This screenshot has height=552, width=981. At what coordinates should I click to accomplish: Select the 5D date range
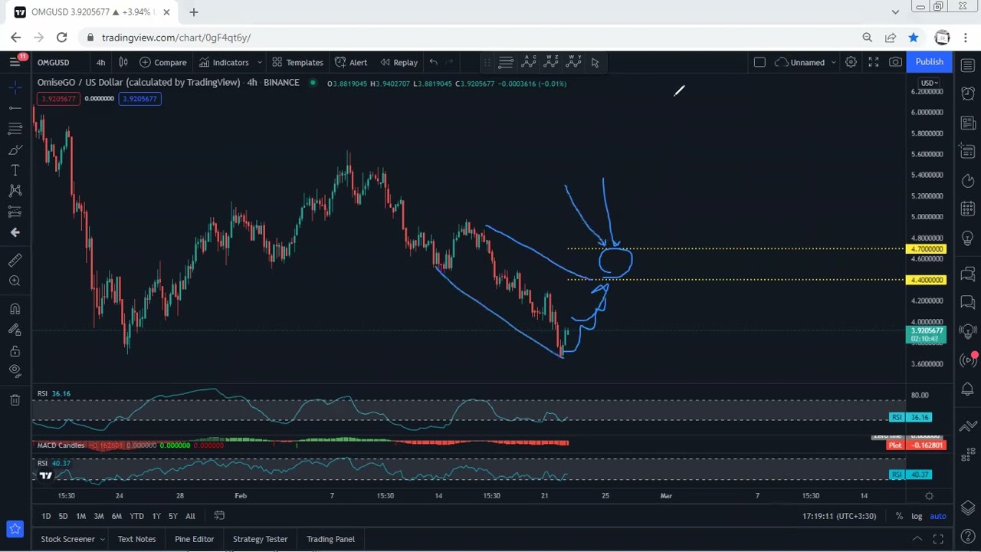coord(63,517)
